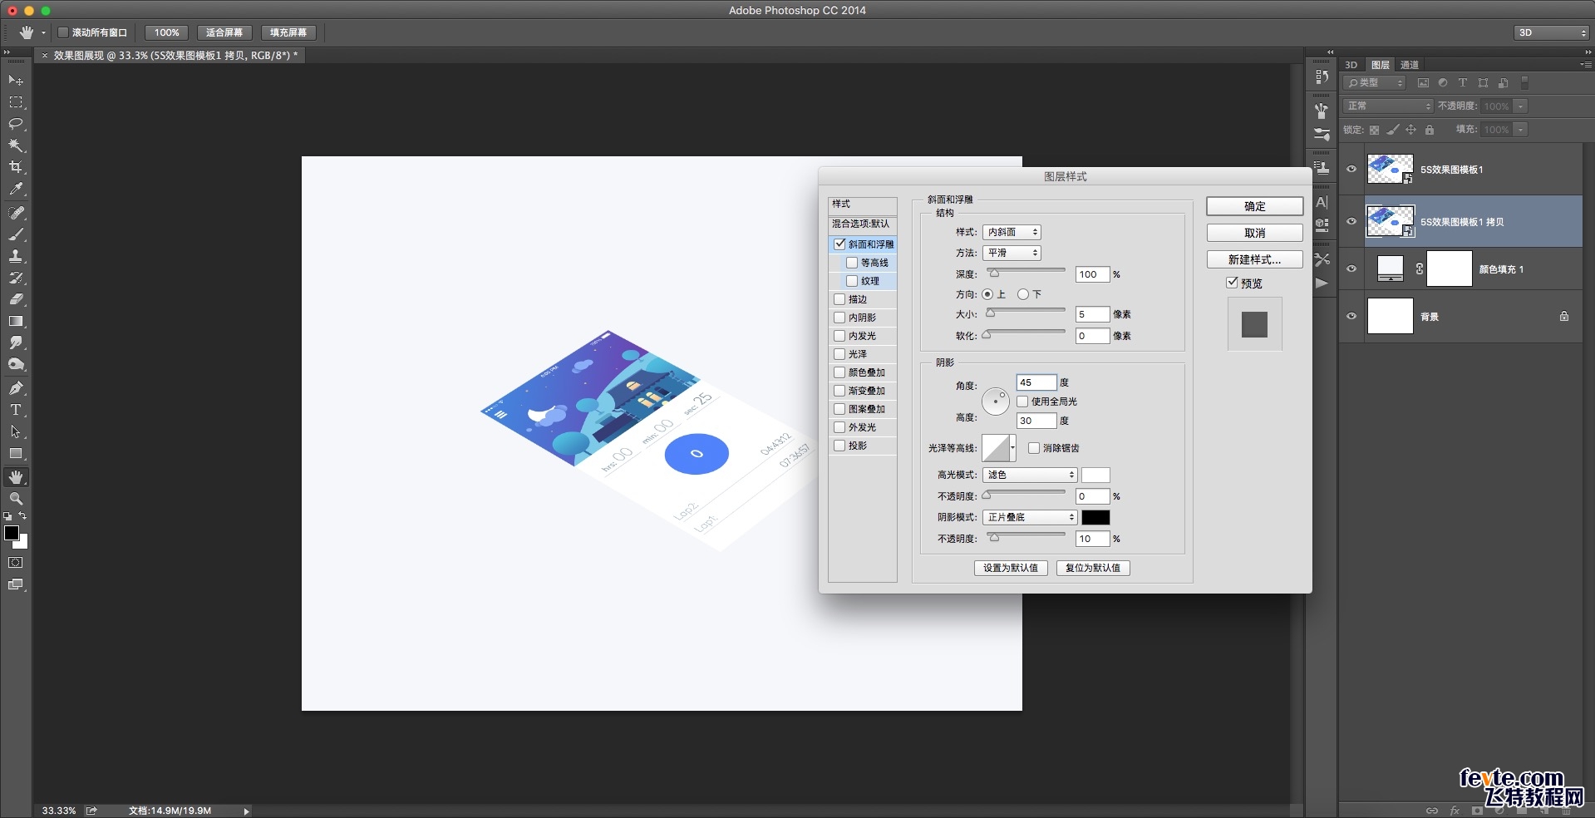Click the 确定 button

(x=1255, y=206)
